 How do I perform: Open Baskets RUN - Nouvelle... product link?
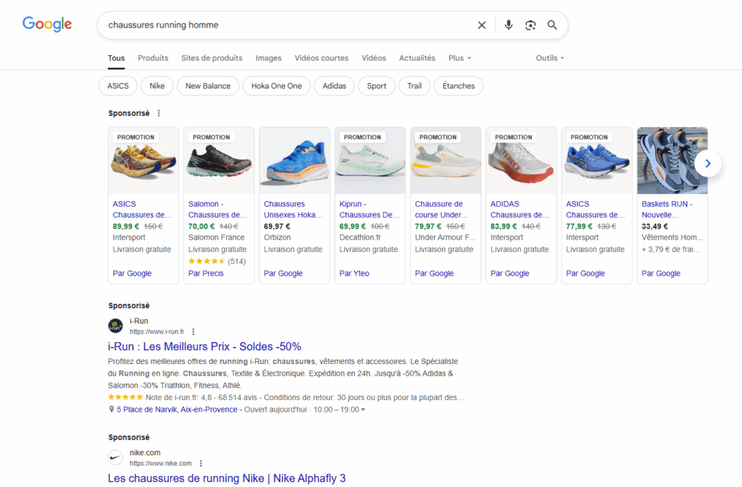(667, 209)
